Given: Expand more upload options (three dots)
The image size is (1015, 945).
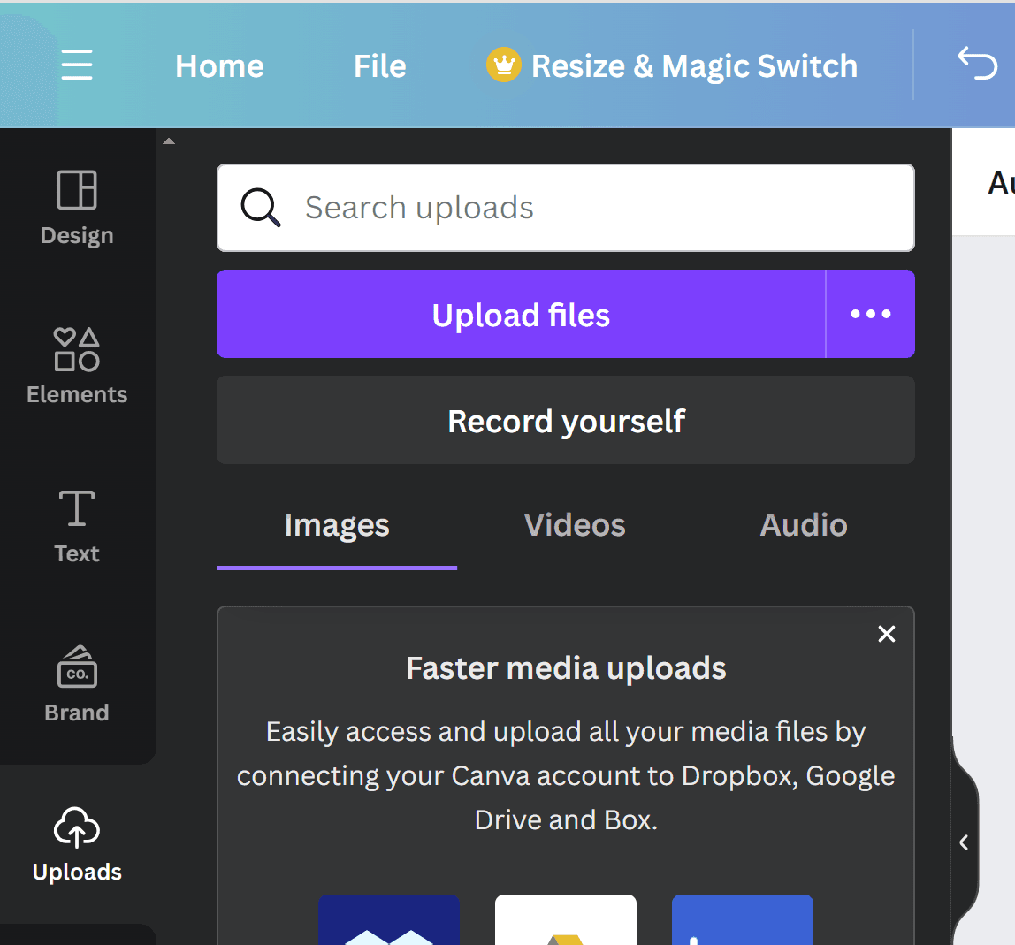Looking at the screenshot, I should click(870, 314).
